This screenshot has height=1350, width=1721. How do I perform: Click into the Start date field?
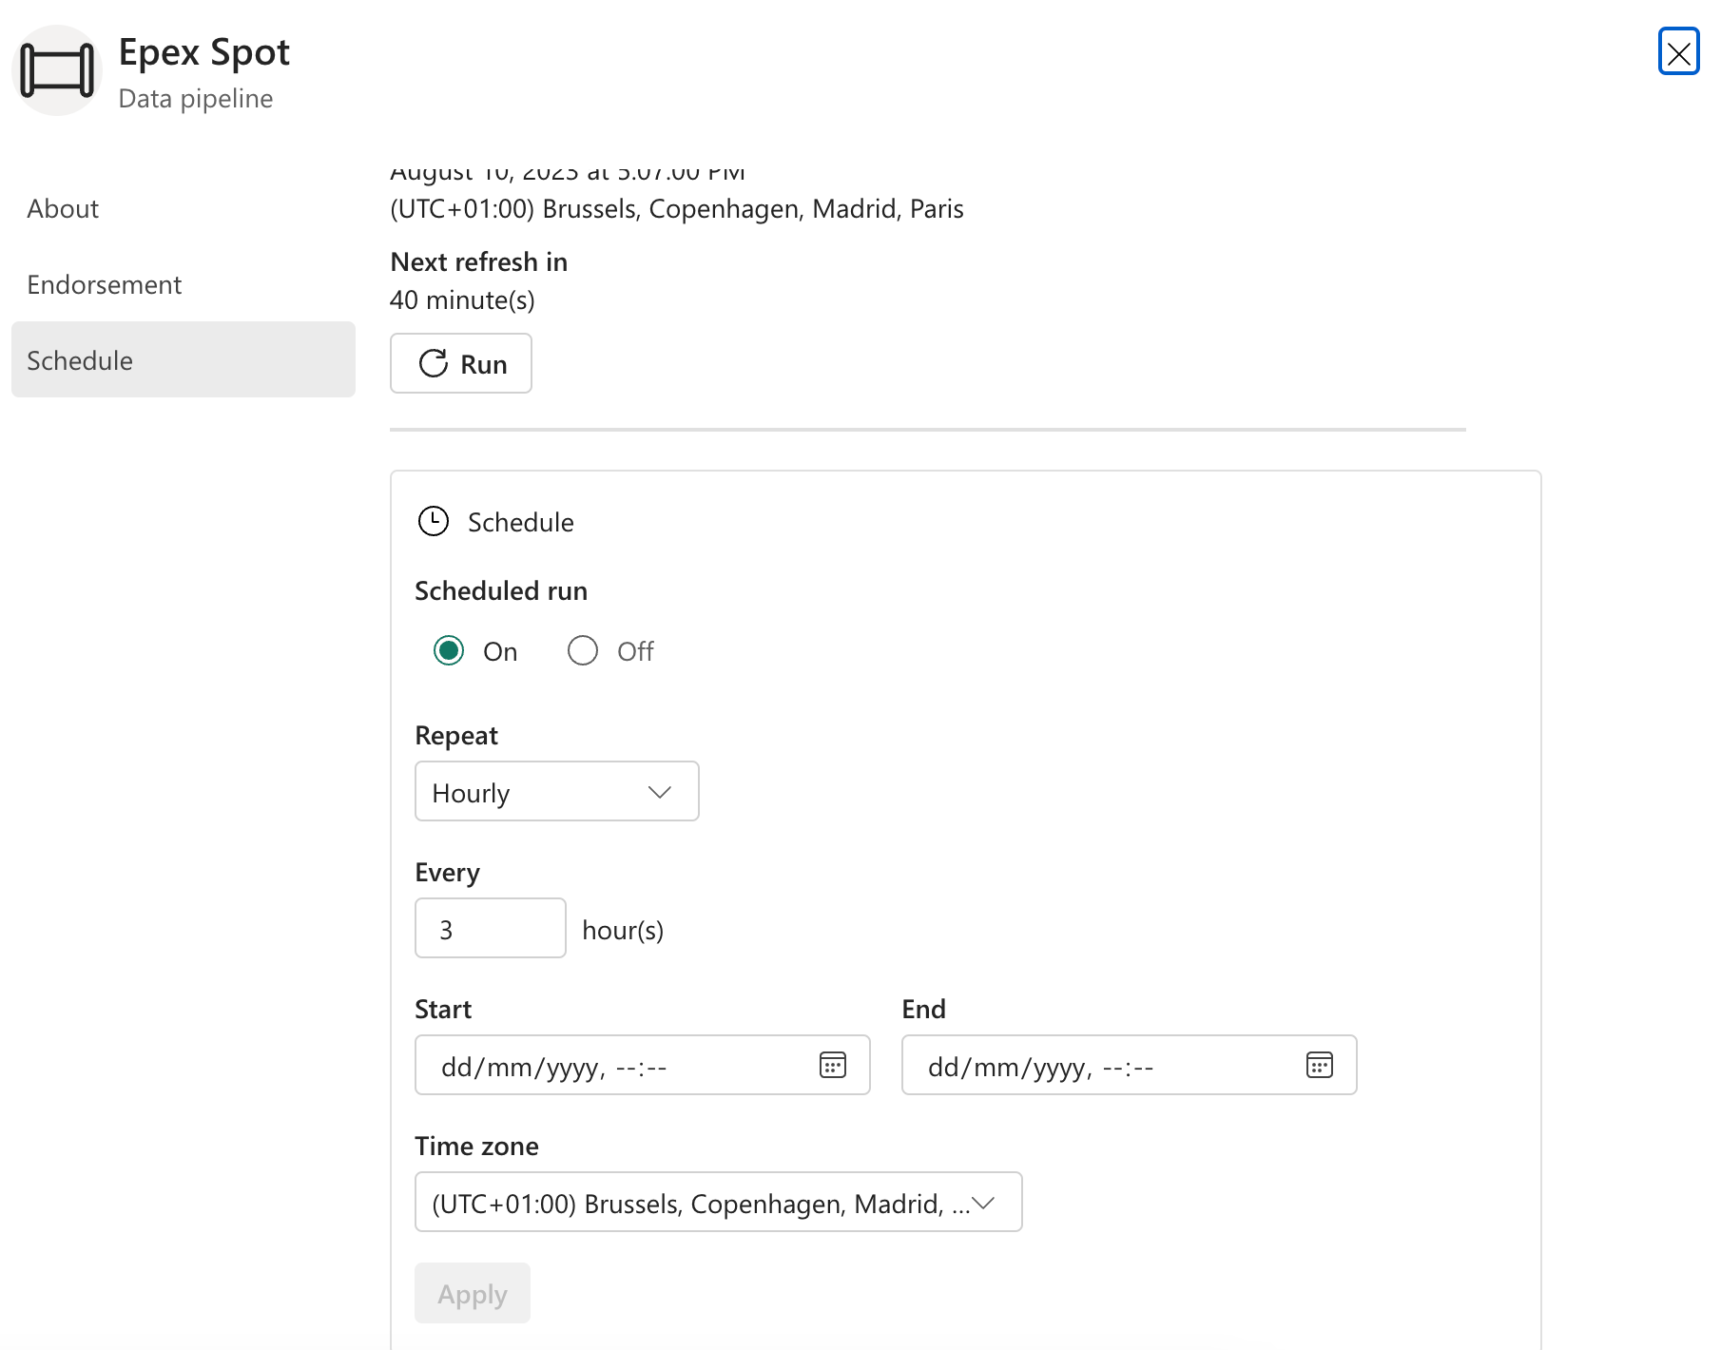click(609, 1066)
